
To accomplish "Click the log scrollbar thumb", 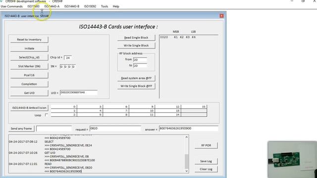I will click(x=187, y=162).
